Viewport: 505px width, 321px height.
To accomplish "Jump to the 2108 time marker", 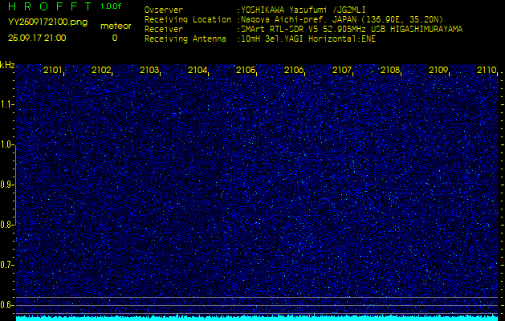I will coord(390,71).
